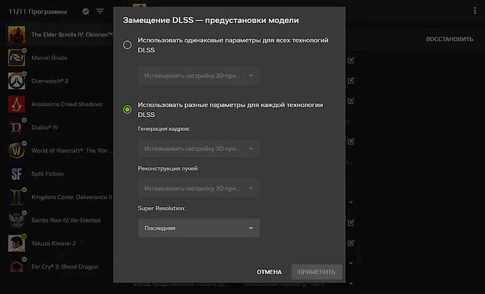Viewport: 485px width, 294px height.
Task: Select 'Использовать разные параметры для каждой технологии DLSS' radio
Action: 127,110
